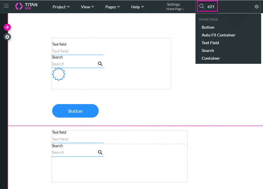Select Auto Fit Container from search results

[x=218, y=35]
